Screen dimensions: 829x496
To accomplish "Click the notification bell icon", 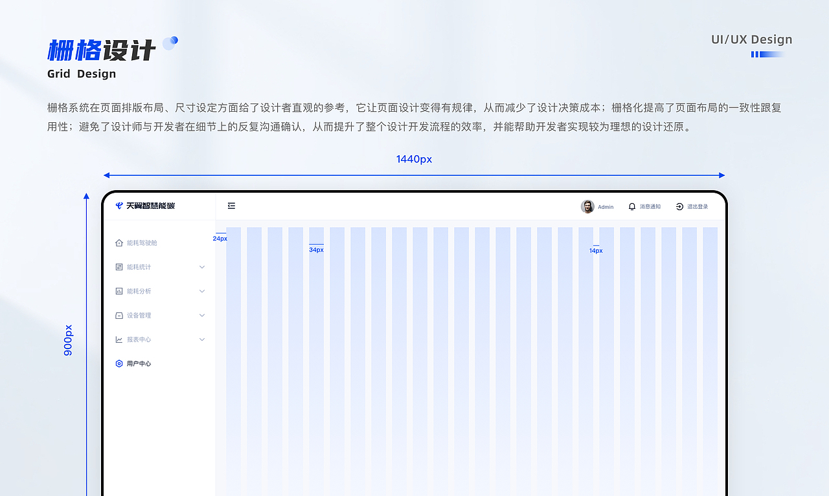I will (x=632, y=206).
